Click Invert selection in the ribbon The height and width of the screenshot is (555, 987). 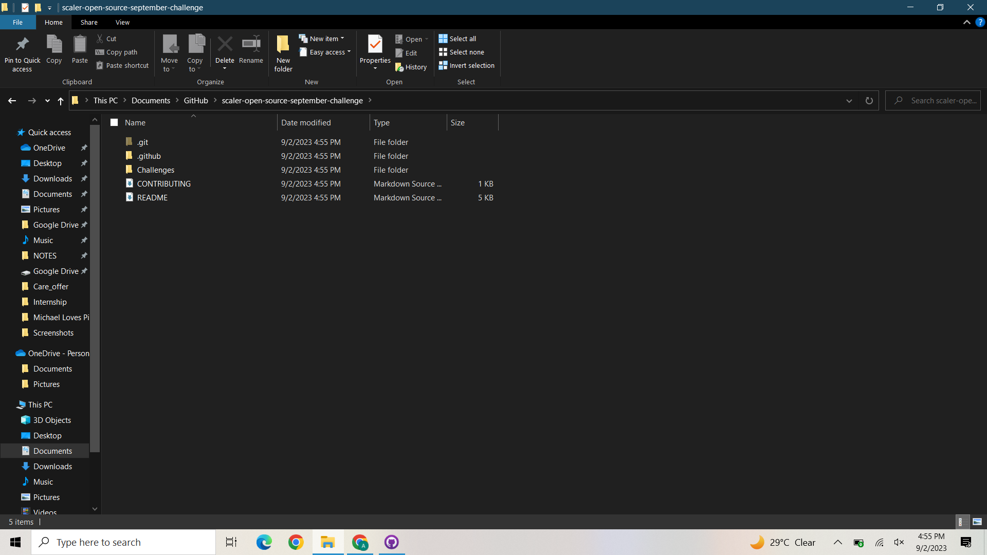466,66
